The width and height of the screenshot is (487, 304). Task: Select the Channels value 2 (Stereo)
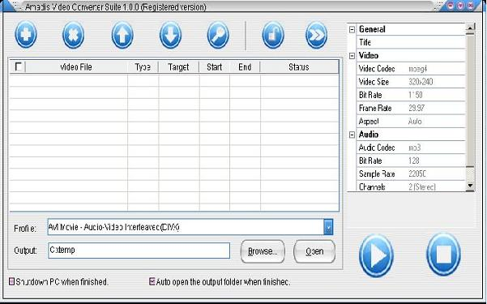(422, 186)
